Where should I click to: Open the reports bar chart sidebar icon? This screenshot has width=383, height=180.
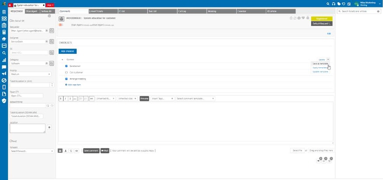4,60
